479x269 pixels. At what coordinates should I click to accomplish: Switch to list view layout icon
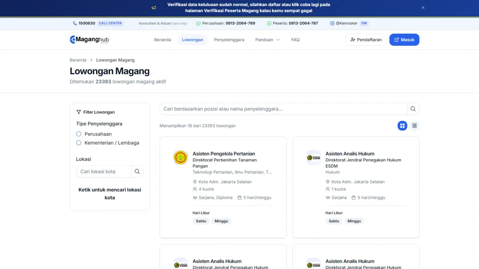coord(414,126)
